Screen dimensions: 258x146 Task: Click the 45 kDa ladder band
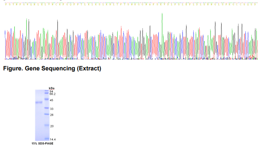coord(47,99)
